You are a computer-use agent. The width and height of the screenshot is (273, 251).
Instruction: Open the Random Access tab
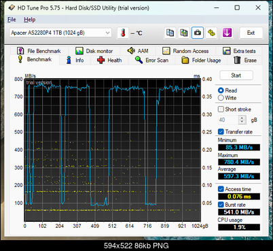(185, 51)
